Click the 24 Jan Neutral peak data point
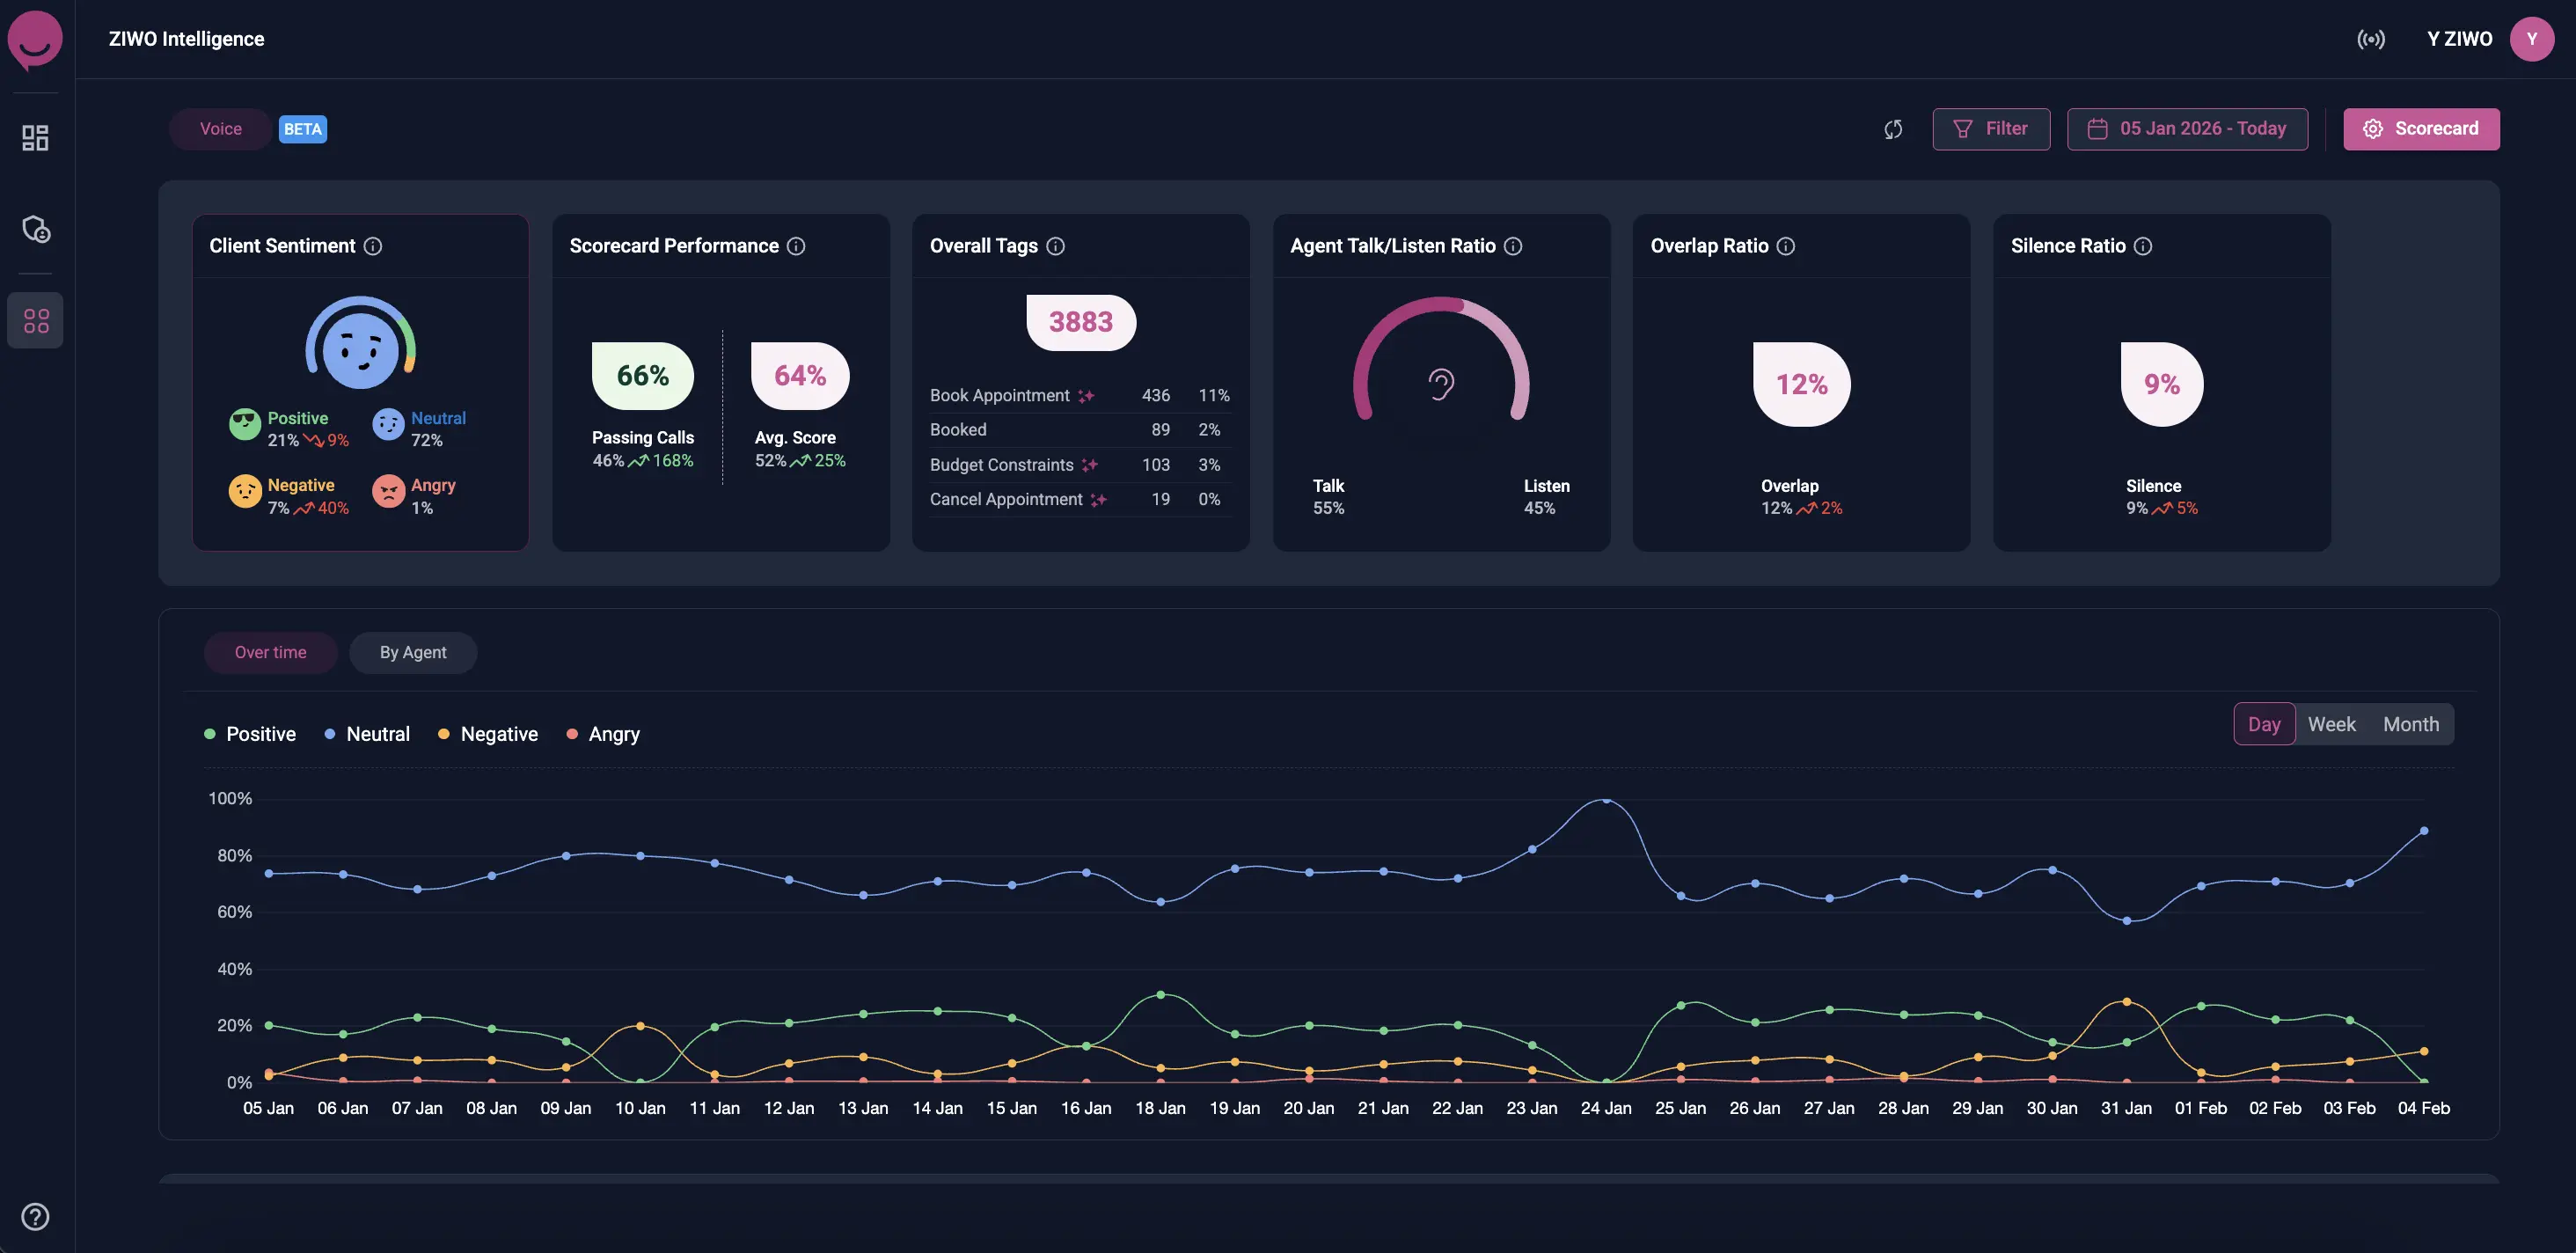 tap(1606, 800)
